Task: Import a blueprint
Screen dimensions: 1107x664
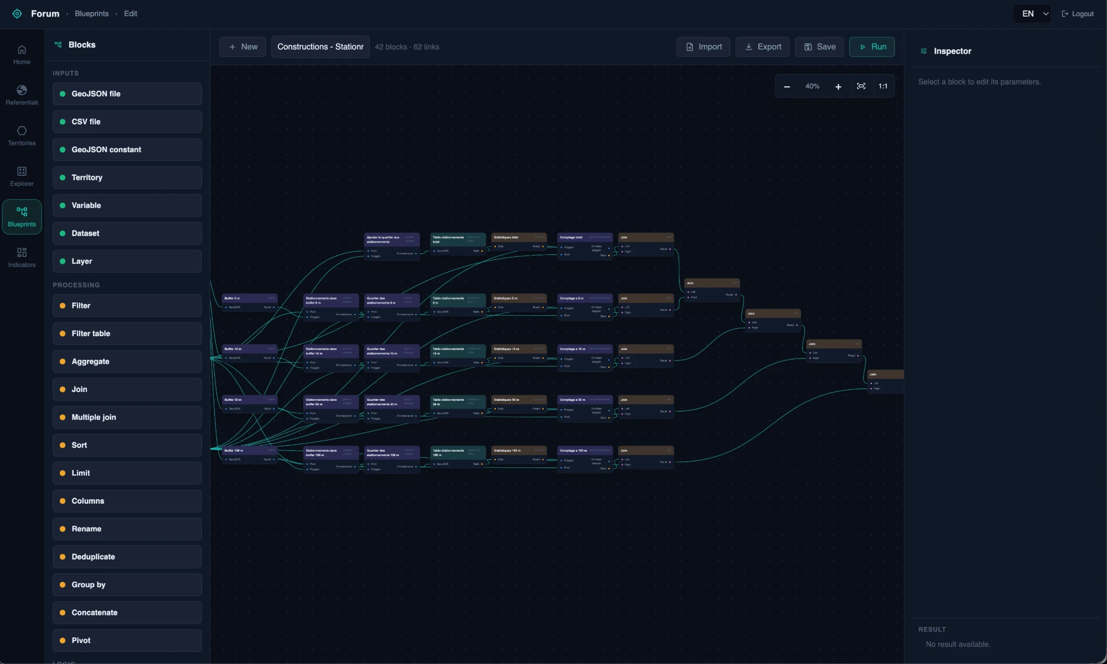Action: (x=703, y=47)
